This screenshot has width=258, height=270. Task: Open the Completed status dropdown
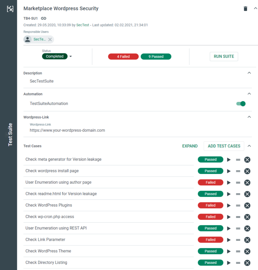[71, 56]
